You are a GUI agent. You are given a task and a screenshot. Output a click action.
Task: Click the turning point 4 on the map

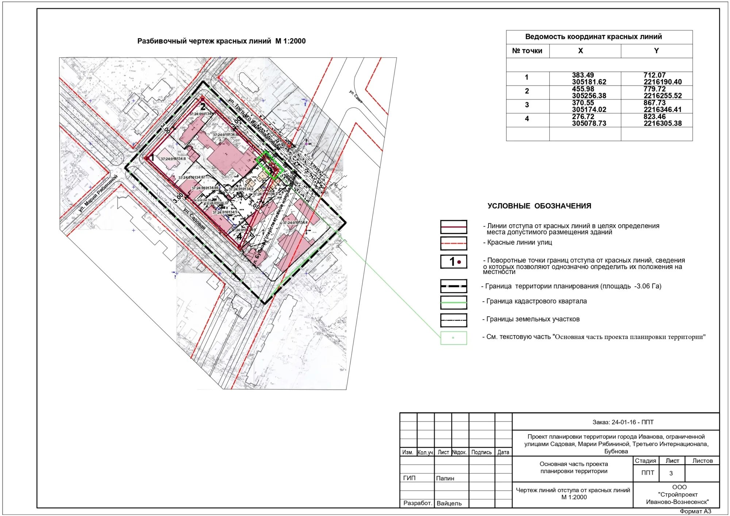point(239,247)
